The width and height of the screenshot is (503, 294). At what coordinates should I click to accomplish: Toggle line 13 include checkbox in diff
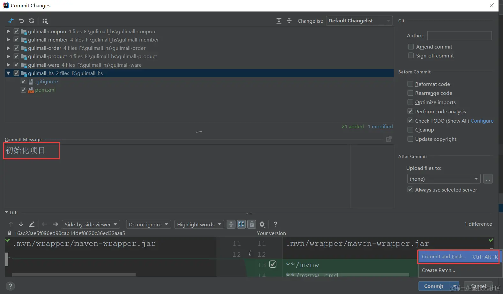coord(273,264)
